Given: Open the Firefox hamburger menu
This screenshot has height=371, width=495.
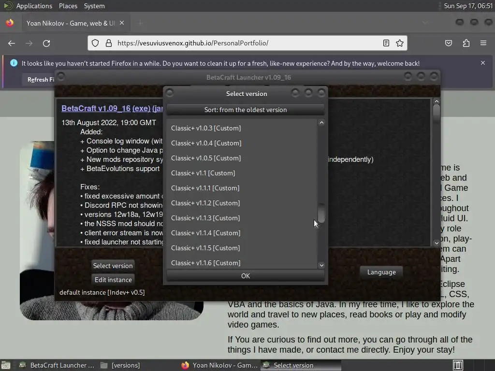Looking at the screenshot, I should tap(483, 43).
